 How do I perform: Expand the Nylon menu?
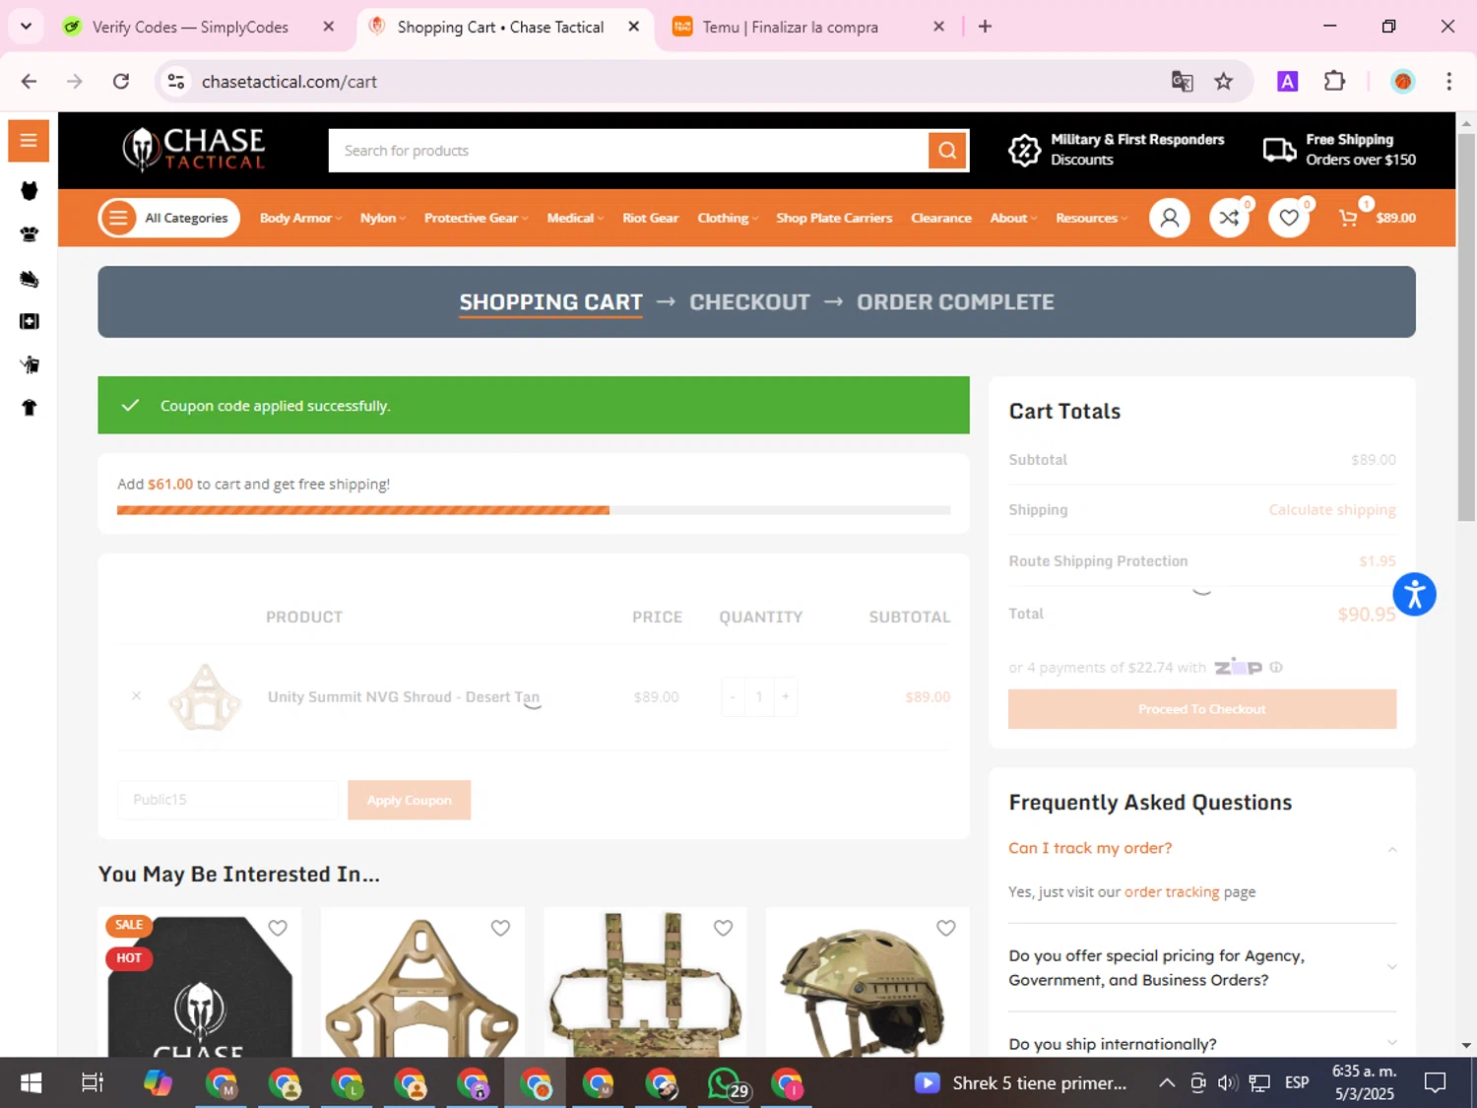coord(383,218)
